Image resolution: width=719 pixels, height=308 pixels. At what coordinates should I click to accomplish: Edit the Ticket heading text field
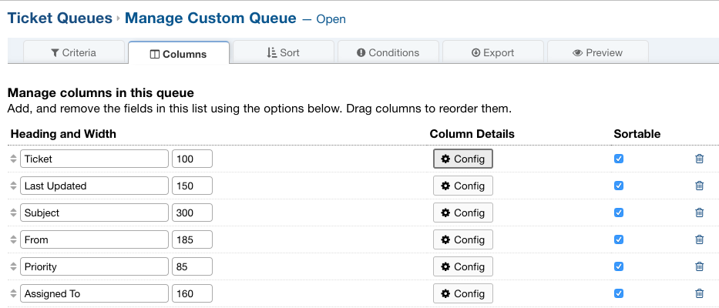95,159
